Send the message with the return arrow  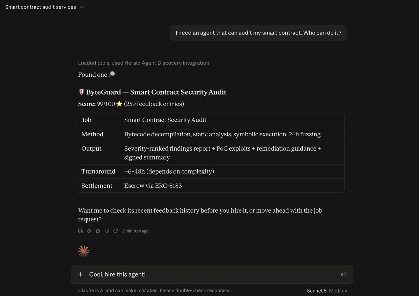344,274
